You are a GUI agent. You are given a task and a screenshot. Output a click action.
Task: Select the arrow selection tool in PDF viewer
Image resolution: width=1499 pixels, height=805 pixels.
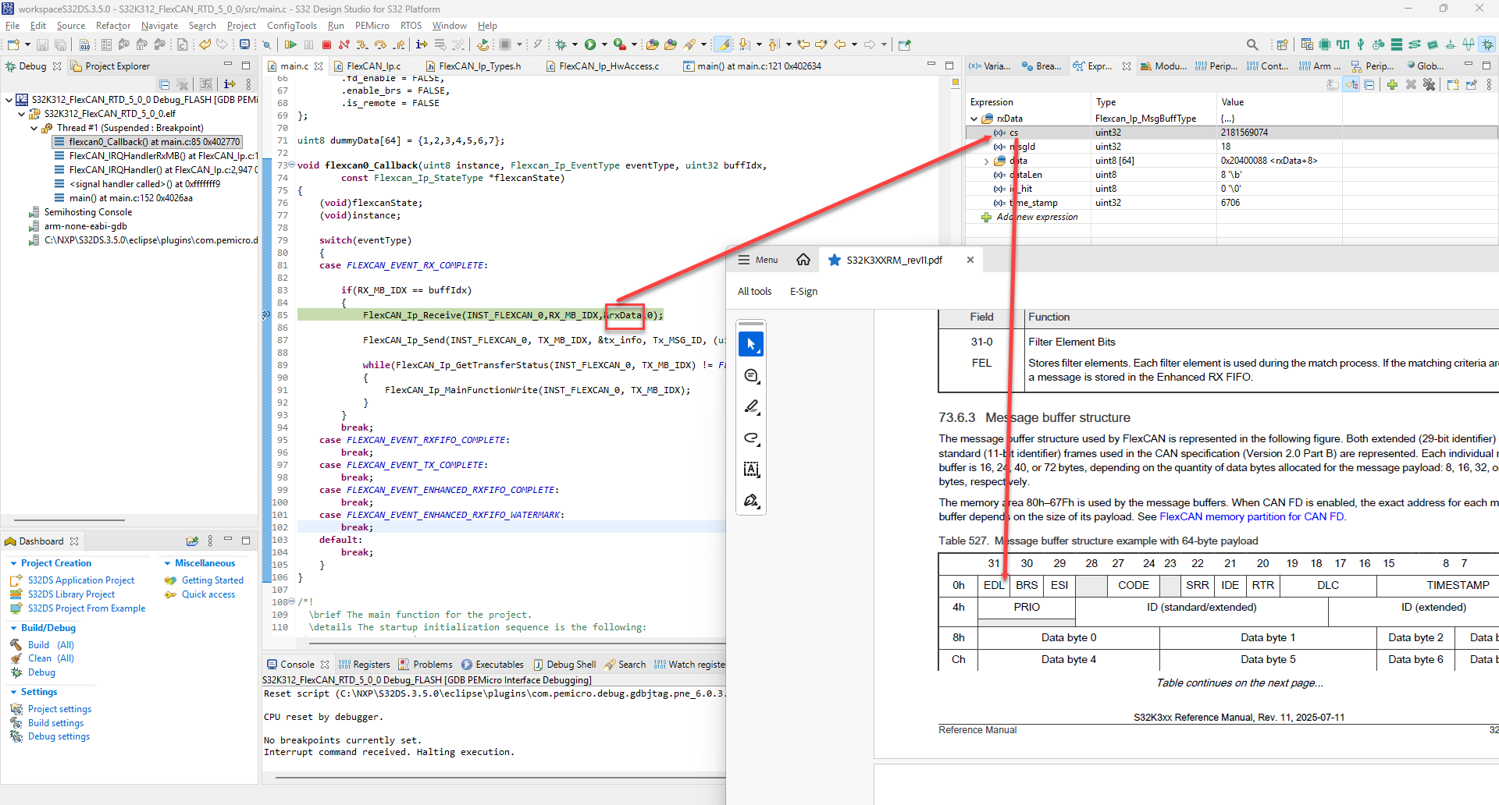click(751, 344)
